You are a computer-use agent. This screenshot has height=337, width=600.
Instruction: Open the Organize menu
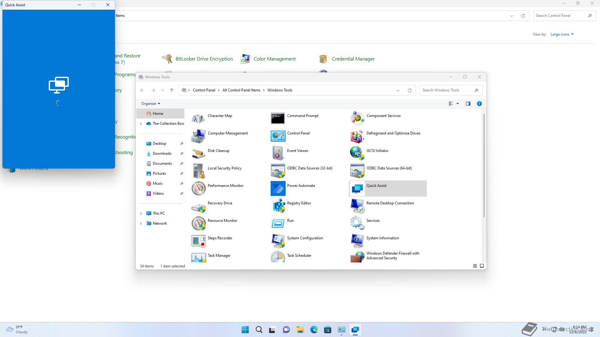[x=150, y=104]
